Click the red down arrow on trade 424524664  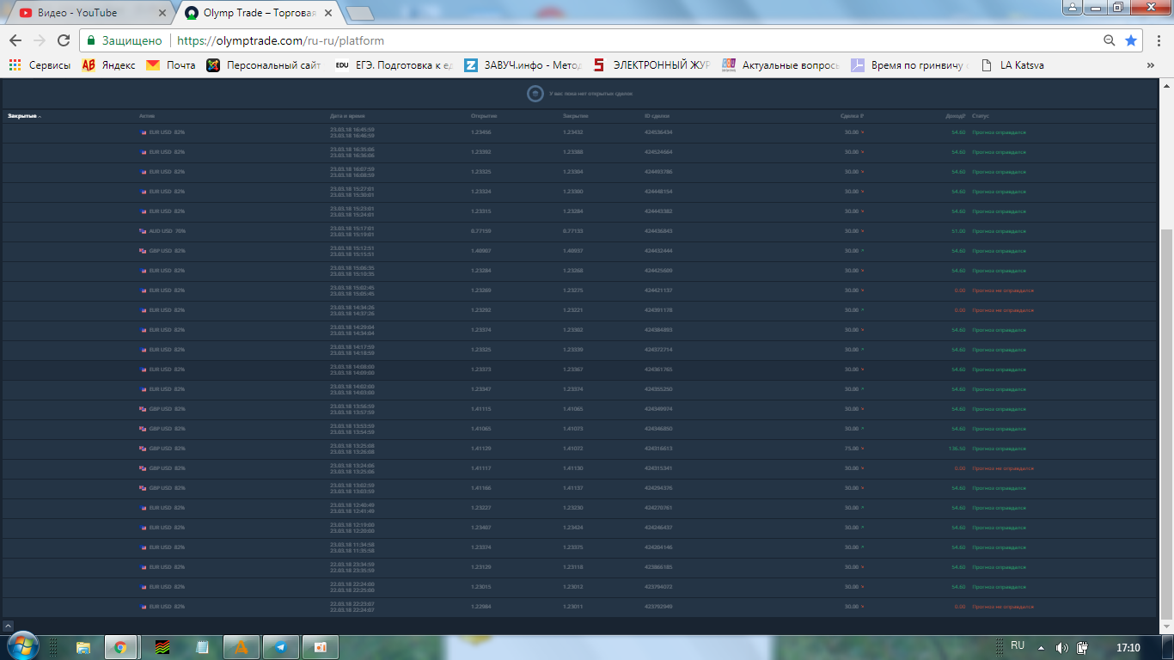pyautogui.click(x=862, y=152)
